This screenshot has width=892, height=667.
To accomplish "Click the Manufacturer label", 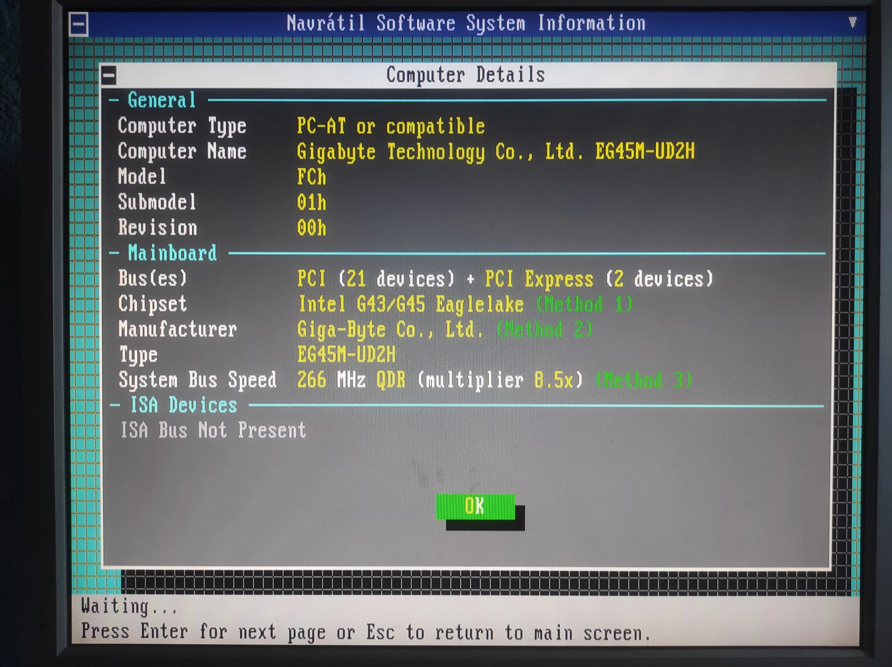I will (x=177, y=329).
